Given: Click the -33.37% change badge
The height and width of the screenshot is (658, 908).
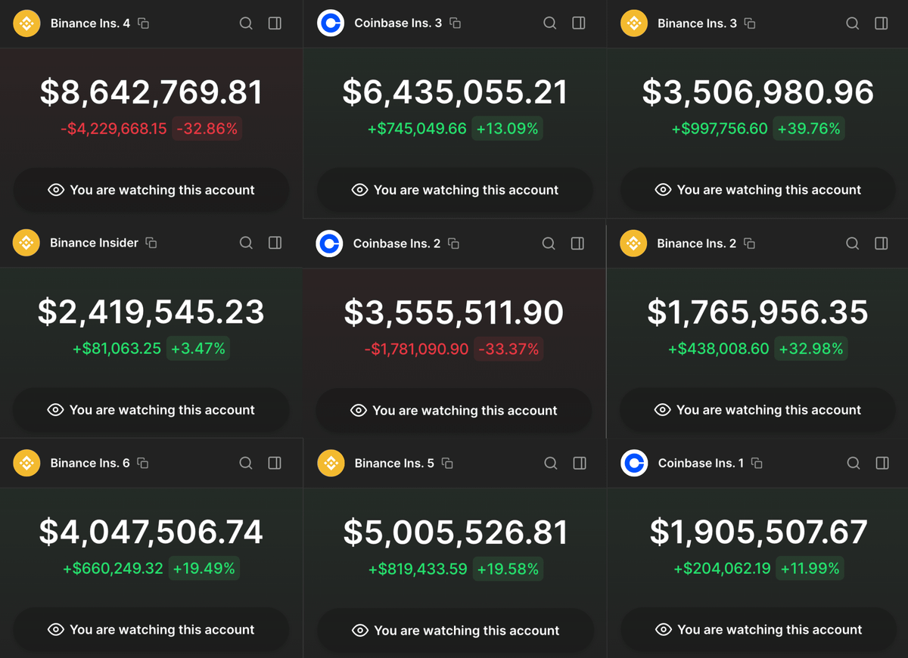Looking at the screenshot, I should pos(508,349).
